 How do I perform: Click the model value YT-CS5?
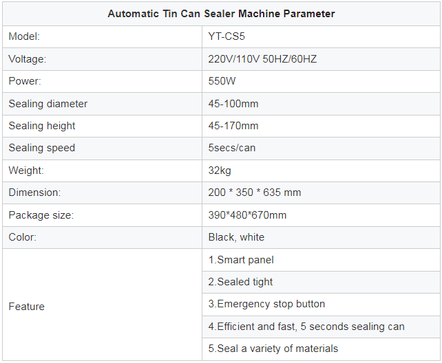227,36
